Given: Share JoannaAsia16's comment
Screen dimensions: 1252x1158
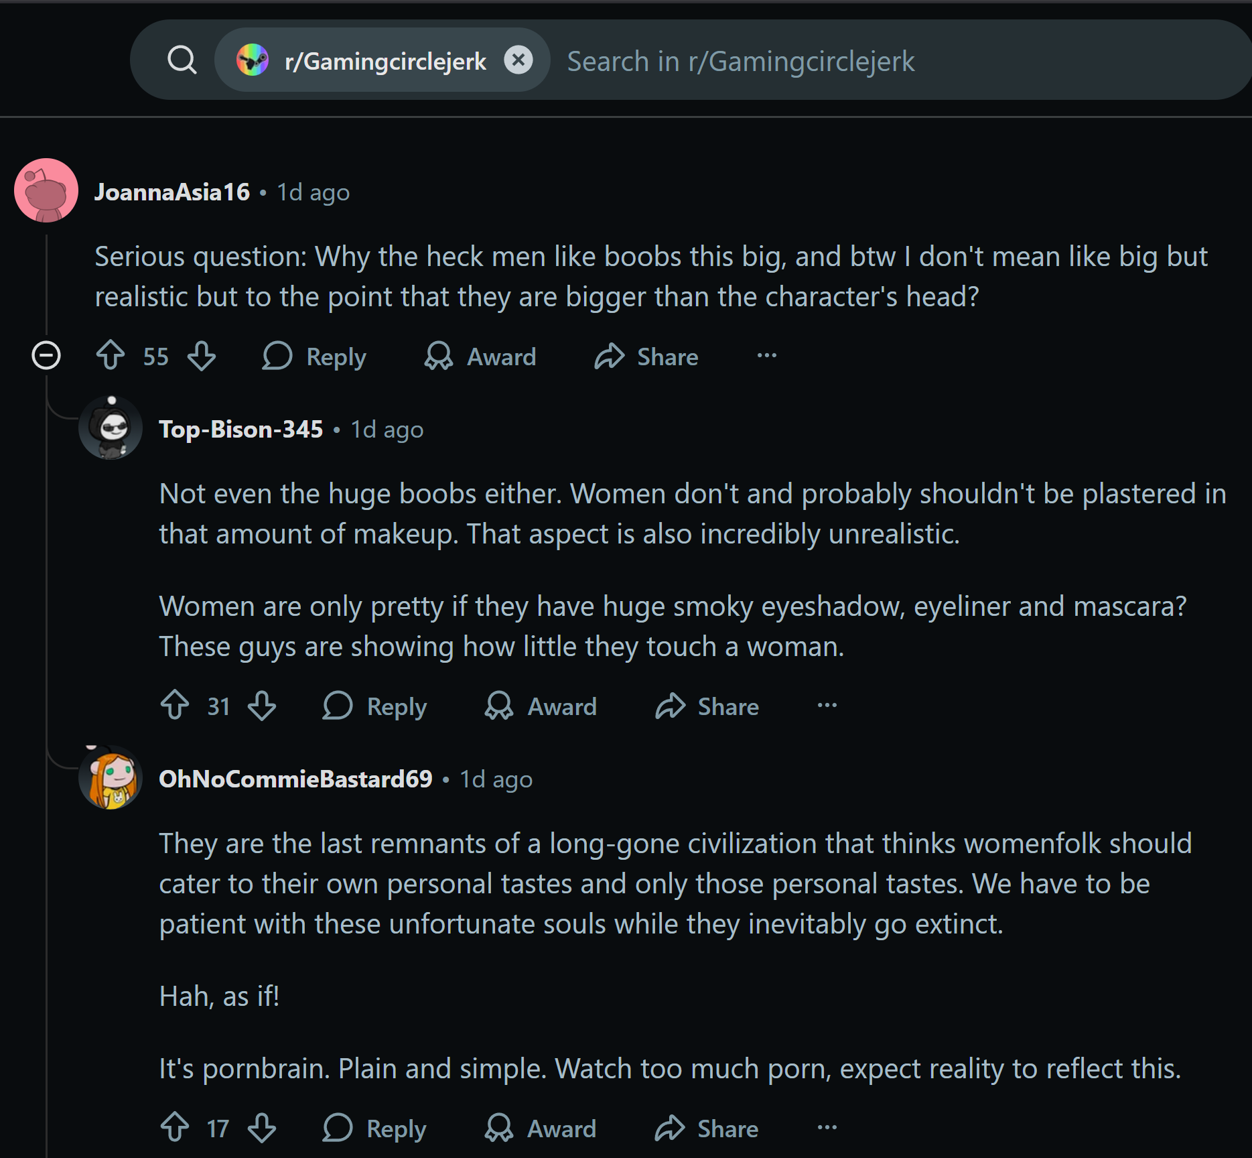Looking at the screenshot, I should point(646,357).
